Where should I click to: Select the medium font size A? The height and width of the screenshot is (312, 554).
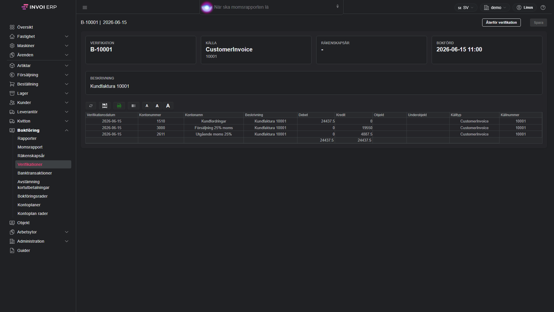point(157,106)
